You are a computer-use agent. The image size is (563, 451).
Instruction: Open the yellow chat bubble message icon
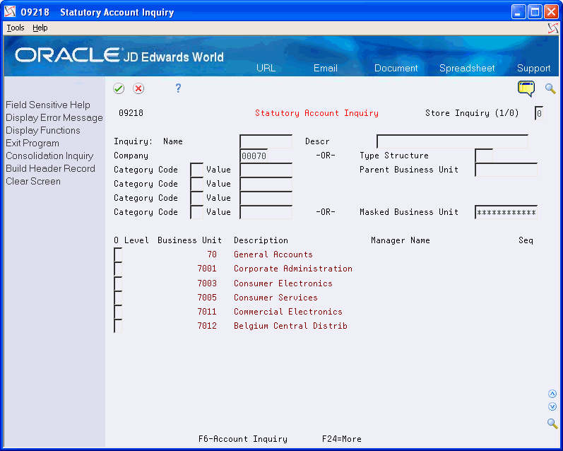click(526, 88)
